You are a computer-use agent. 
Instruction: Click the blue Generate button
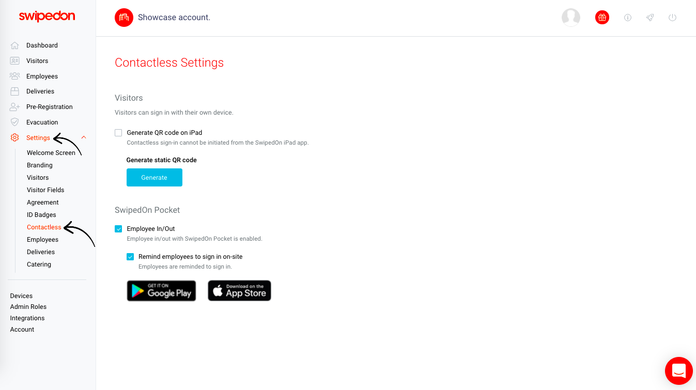(154, 177)
